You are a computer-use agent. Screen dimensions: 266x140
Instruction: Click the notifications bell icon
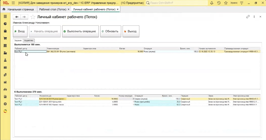[x=212, y=3]
